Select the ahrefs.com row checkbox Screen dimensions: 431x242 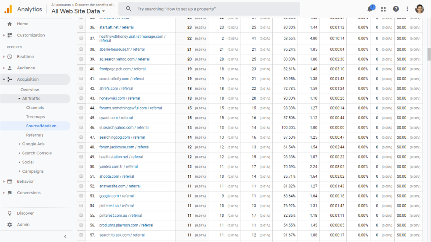coord(81,88)
